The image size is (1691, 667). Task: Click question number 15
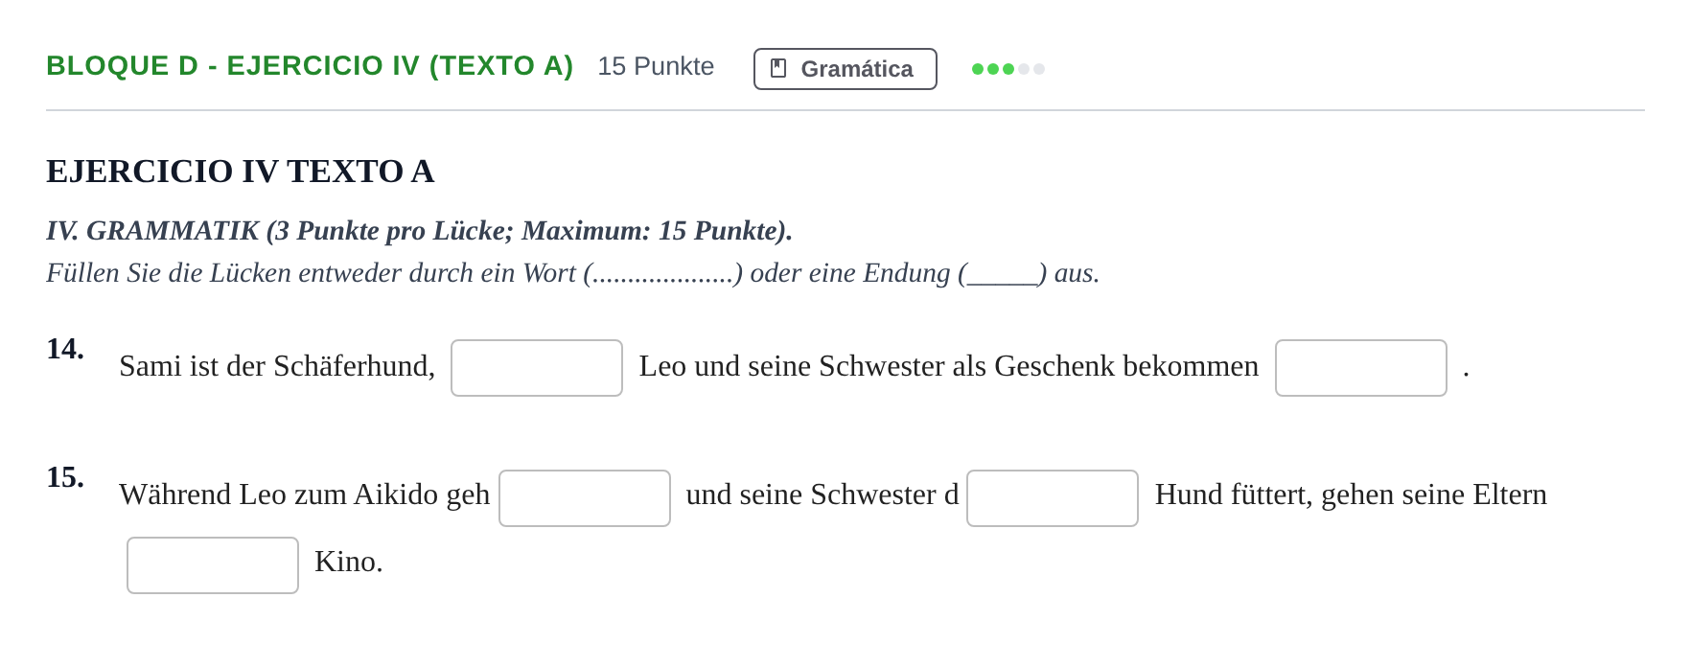[x=65, y=477]
